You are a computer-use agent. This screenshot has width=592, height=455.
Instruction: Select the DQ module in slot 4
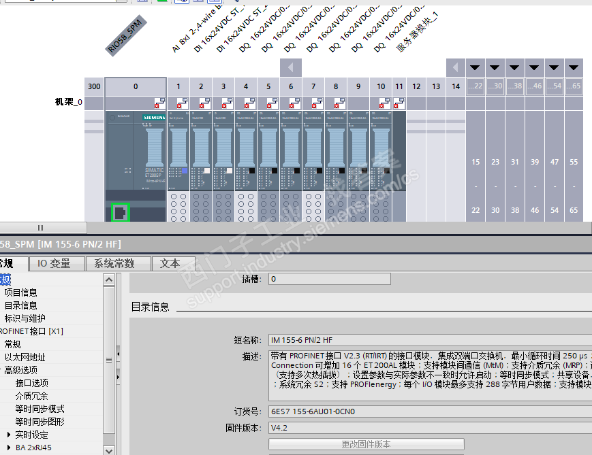pos(246,166)
